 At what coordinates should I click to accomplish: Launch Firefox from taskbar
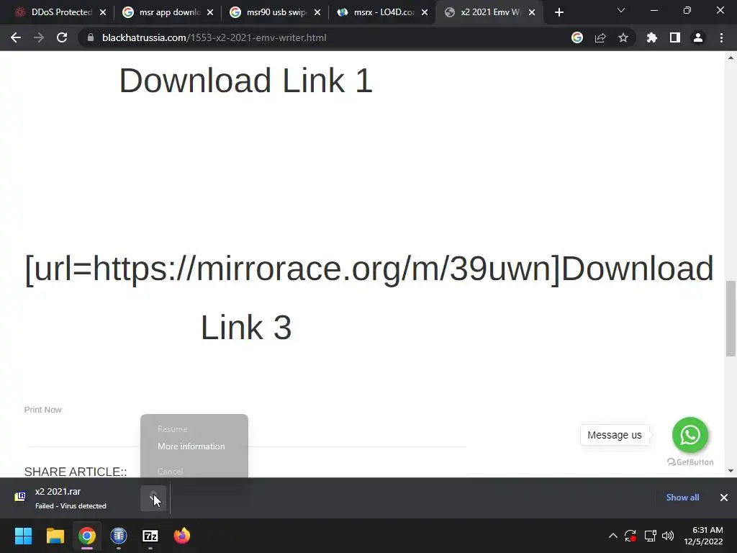click(182, 536)
